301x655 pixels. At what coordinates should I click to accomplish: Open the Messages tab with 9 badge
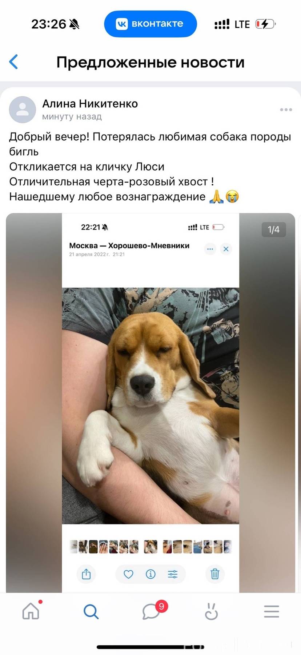[x=151, y=611]
